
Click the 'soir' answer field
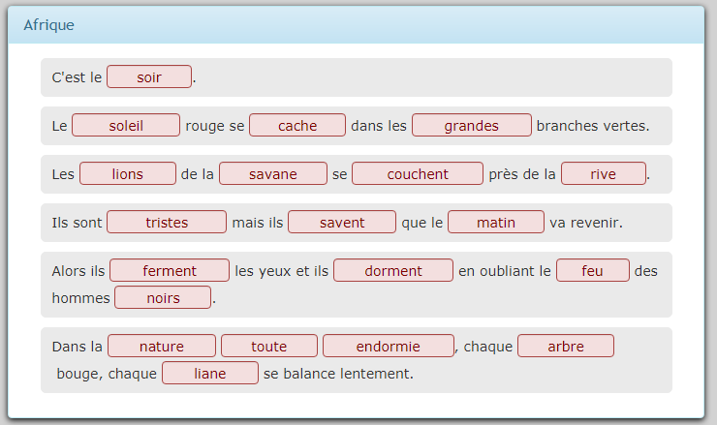pos(149,76)
